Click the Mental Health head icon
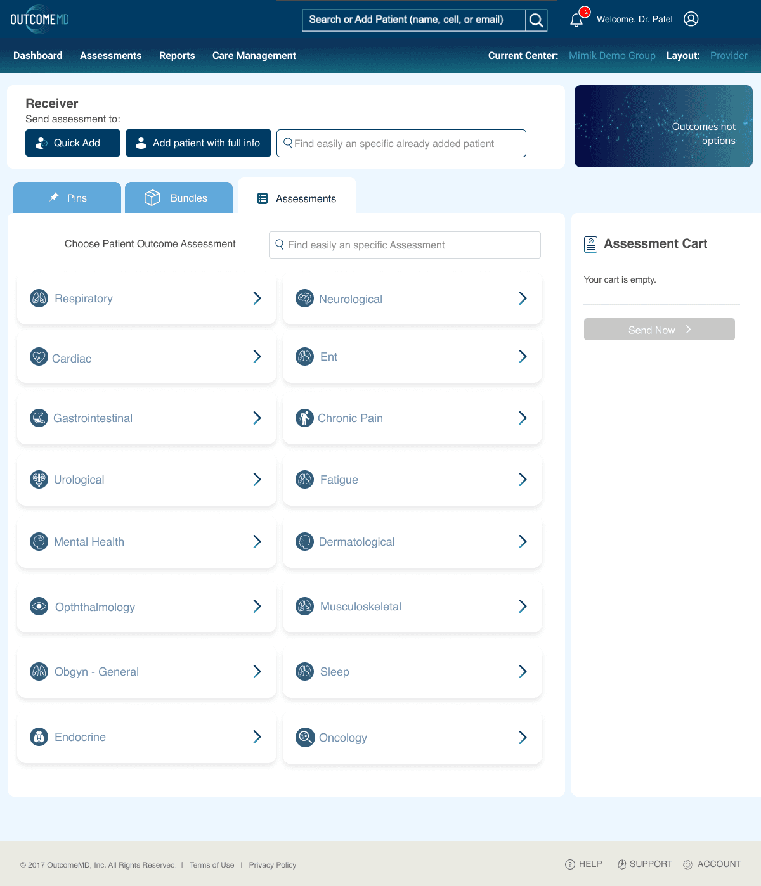This screenshot has width=761, height=886. 39,541
